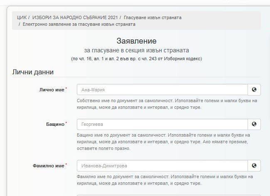The image size is (270, 196).
Task: Click the globe icon beside Лично име field
Action: [254, 90]
